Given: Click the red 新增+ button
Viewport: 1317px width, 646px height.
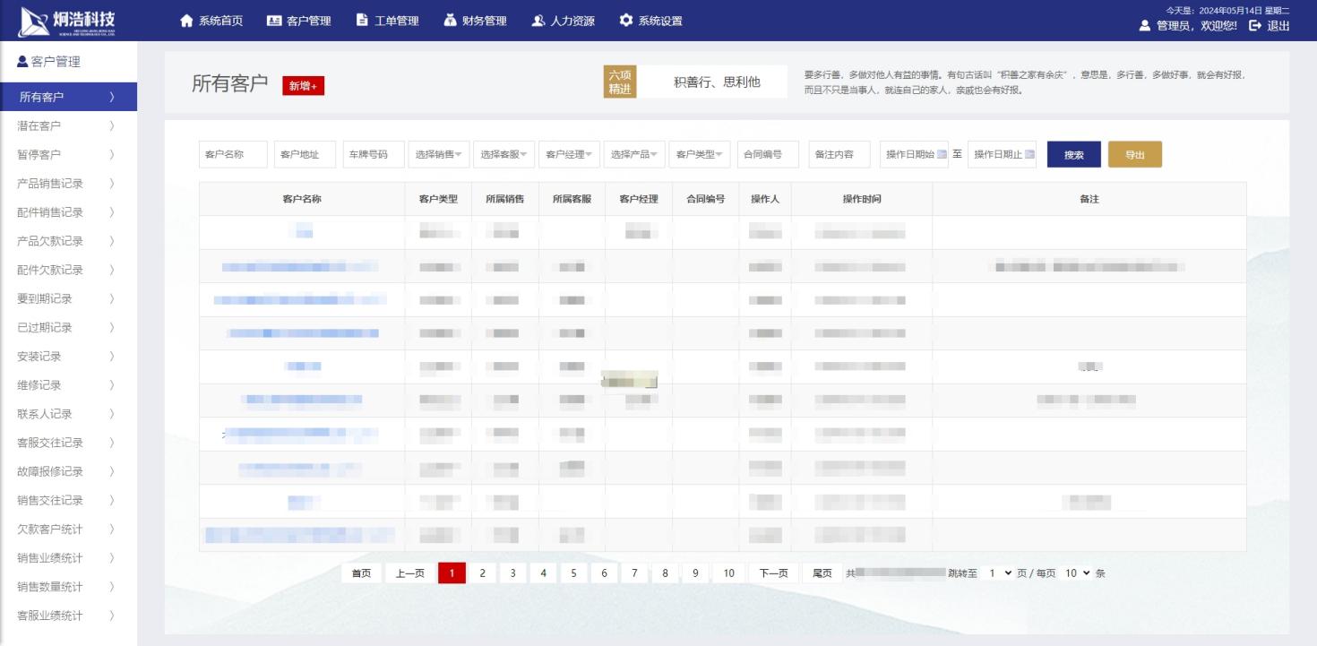Looking at the screenshot, I should 303,86.
